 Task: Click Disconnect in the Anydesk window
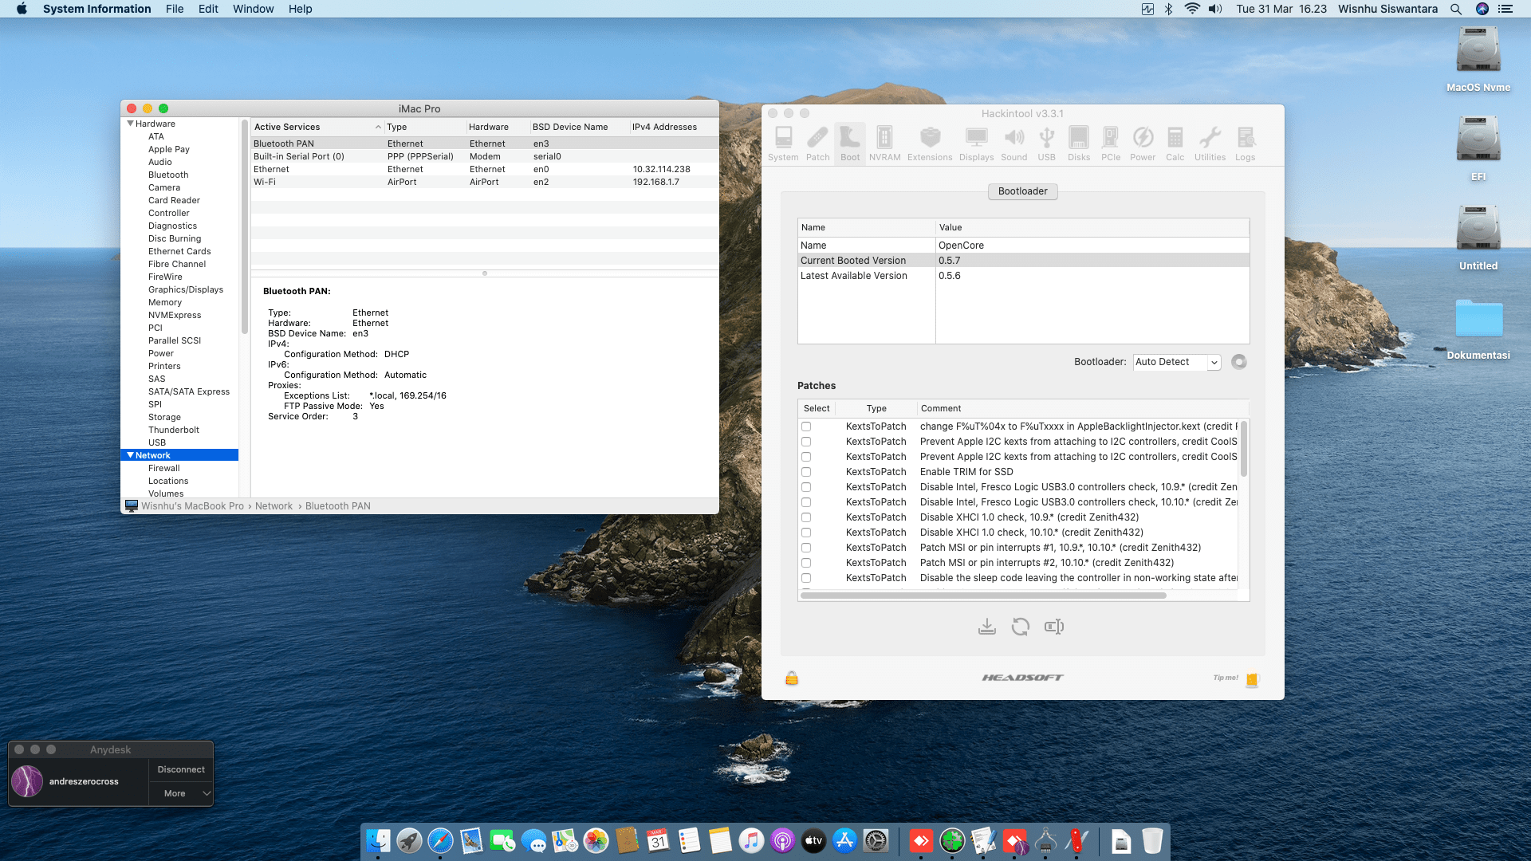pos(181,769)
